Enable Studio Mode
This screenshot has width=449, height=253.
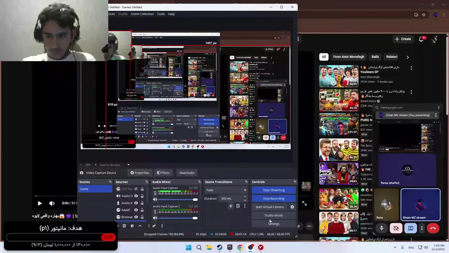coord(274,215)
